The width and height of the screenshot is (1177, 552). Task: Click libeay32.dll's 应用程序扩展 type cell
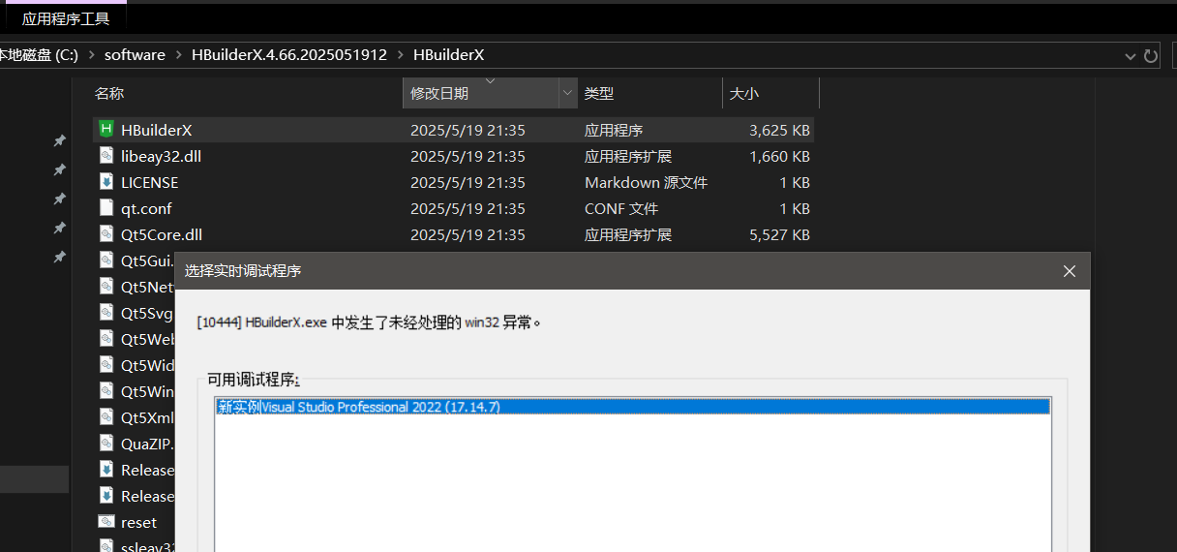628,156
